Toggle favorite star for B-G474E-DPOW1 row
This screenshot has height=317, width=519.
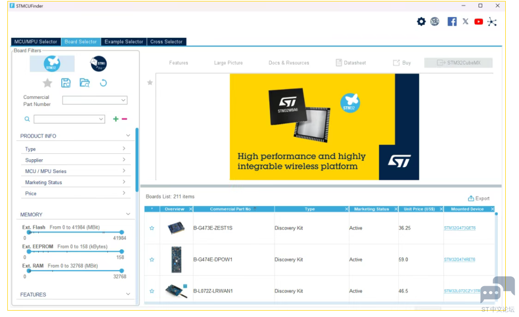(x=152, y=260)
